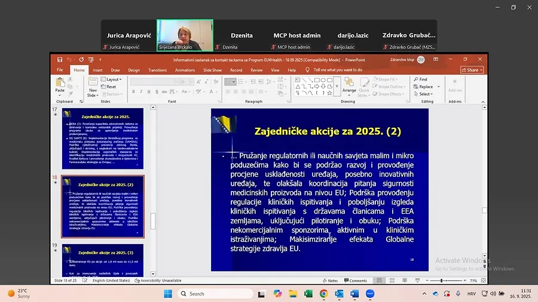The width and height of the screenshot is (538, 302).
Task: Click the zoom in plus button
Action: click(465, 281)
